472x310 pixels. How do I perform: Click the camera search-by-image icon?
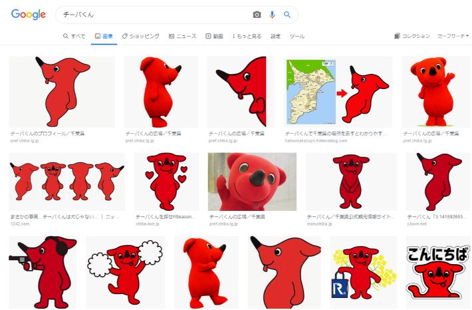click(257, 15)
